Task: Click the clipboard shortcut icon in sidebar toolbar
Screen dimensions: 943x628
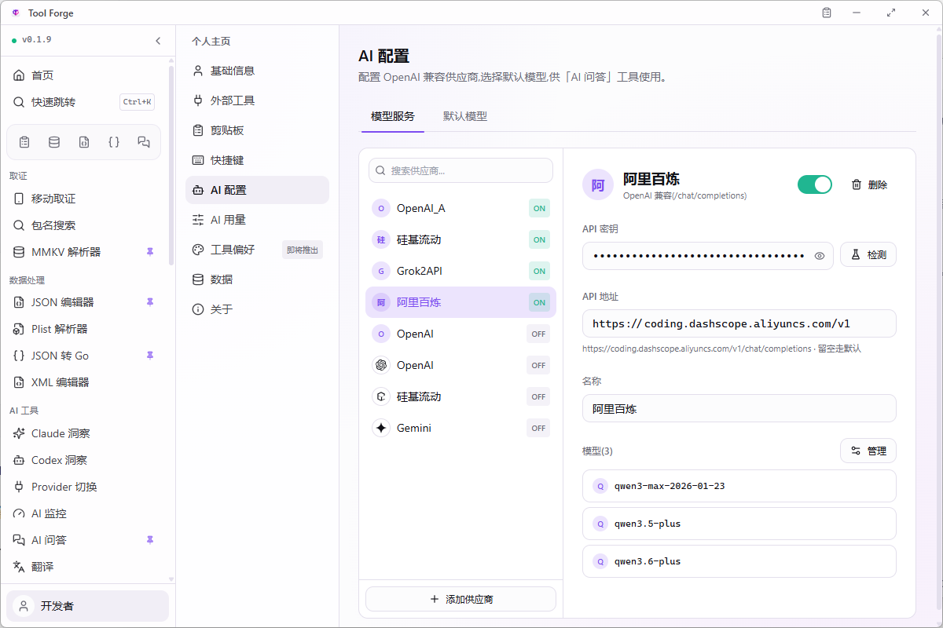Action: (24, 142)
